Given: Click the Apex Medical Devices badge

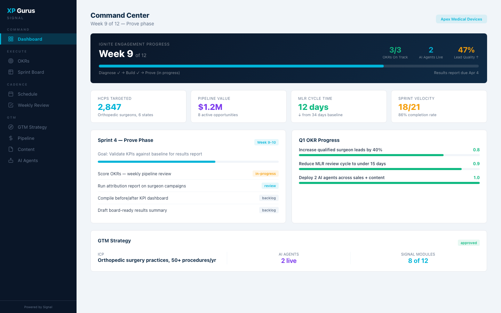Looking at the screenshot, I should tap(461, 19).
